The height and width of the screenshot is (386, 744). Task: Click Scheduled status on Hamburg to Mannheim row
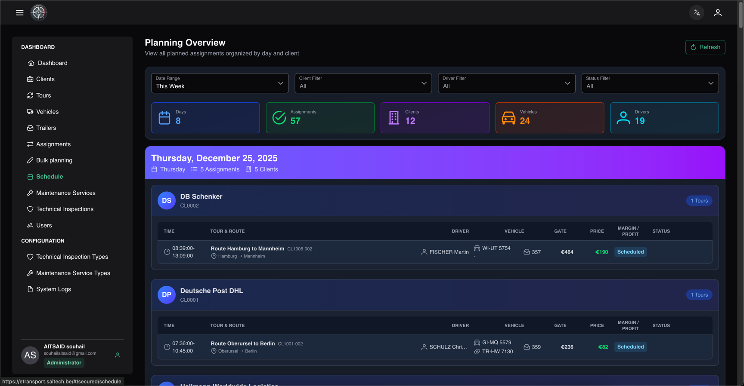click(x=630, y=252)
